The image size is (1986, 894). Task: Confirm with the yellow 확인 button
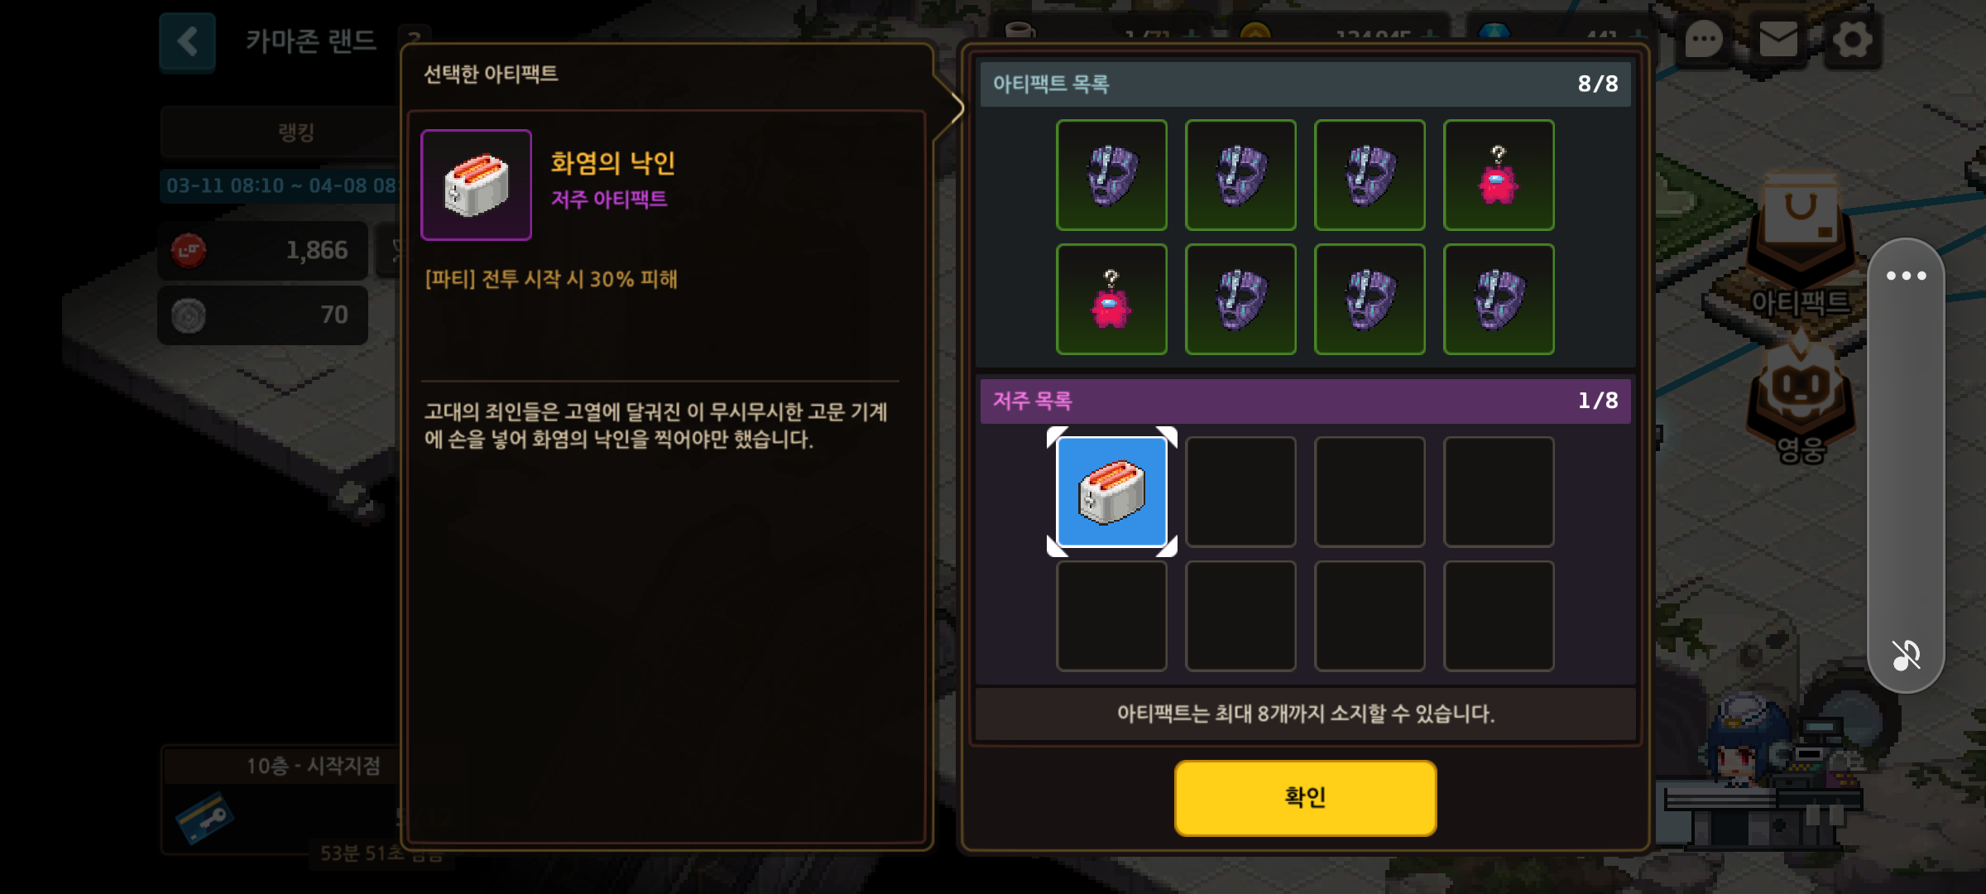click(x=1305, y=797)
